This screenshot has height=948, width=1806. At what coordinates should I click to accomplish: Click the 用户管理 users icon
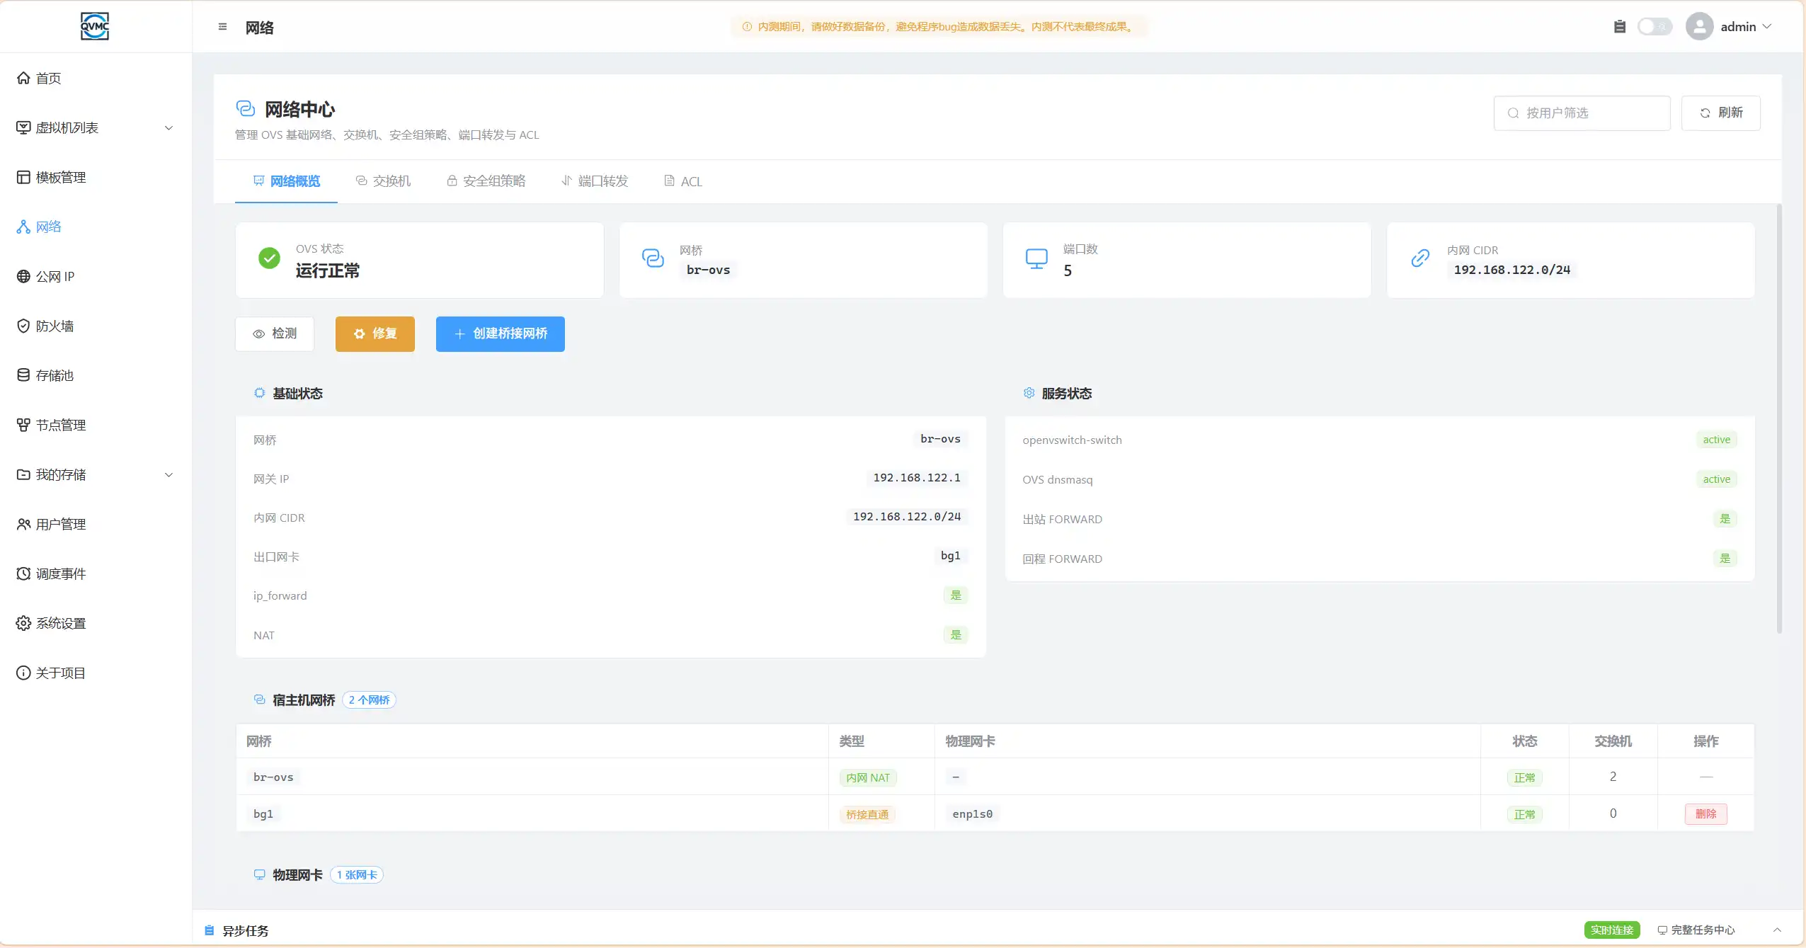point(23,525)
